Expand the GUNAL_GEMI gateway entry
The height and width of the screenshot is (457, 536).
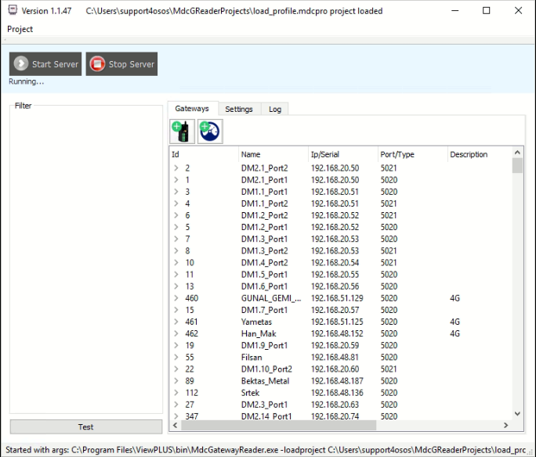point(176,298)
